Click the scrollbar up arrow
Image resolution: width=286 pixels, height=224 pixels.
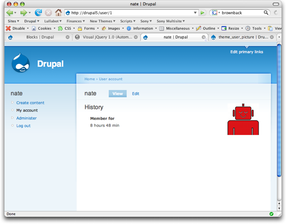click(279, 203)
